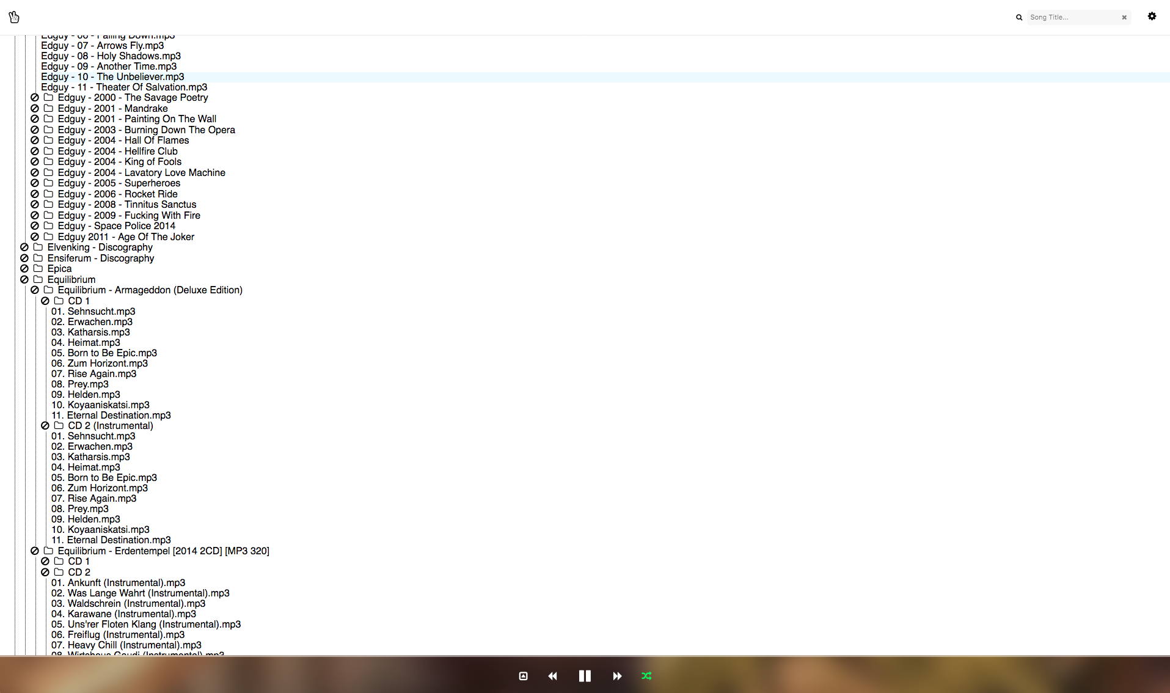
Task: Play Edguy - 11 - Theater Of Salvation.mp3
Action: pos(124,87)
